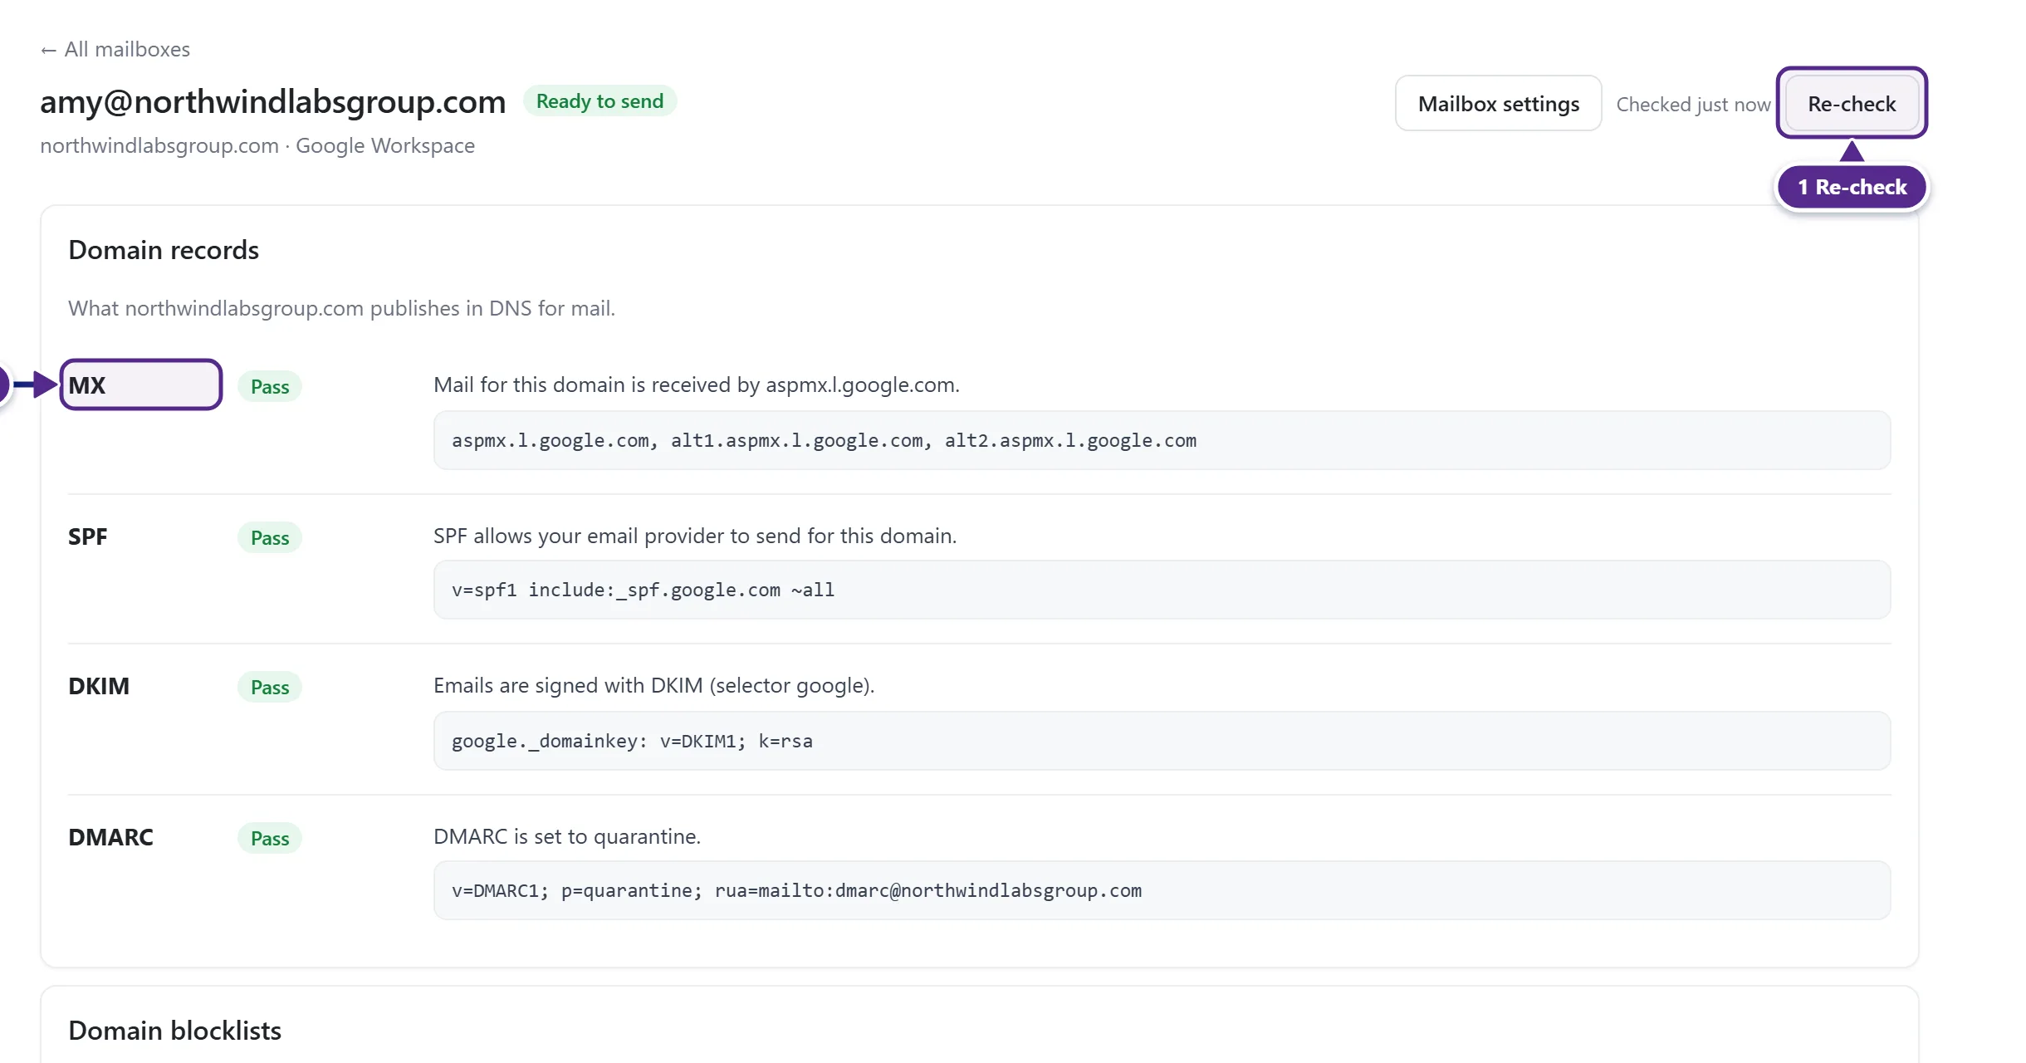
Task: Click 'DMARC is set to quarantine' description
Action: click(x=567, y=836)
